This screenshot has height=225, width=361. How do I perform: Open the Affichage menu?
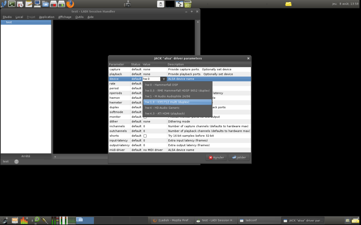pyautogui.click(x=65, y=17)
